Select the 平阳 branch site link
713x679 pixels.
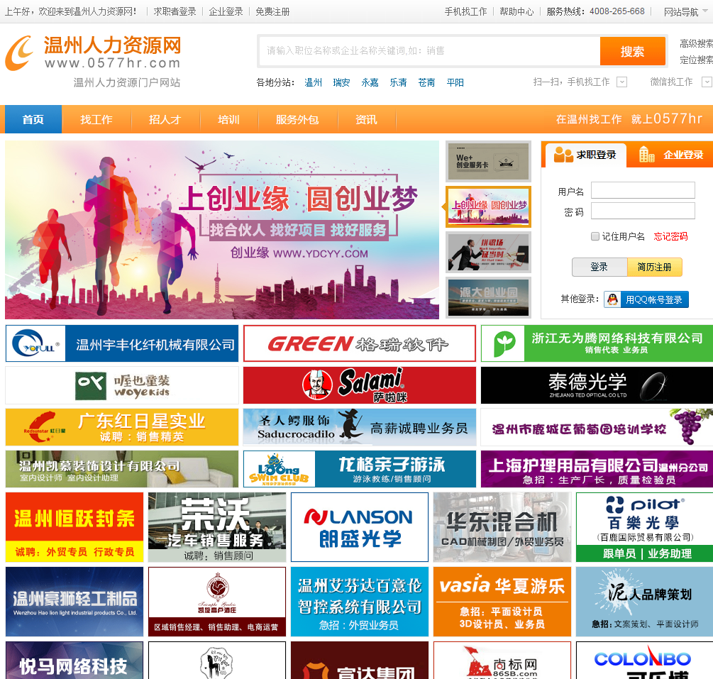click(x=455, y=82)
